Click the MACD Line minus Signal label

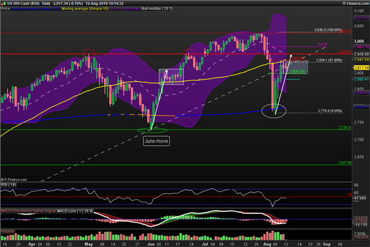22,211
